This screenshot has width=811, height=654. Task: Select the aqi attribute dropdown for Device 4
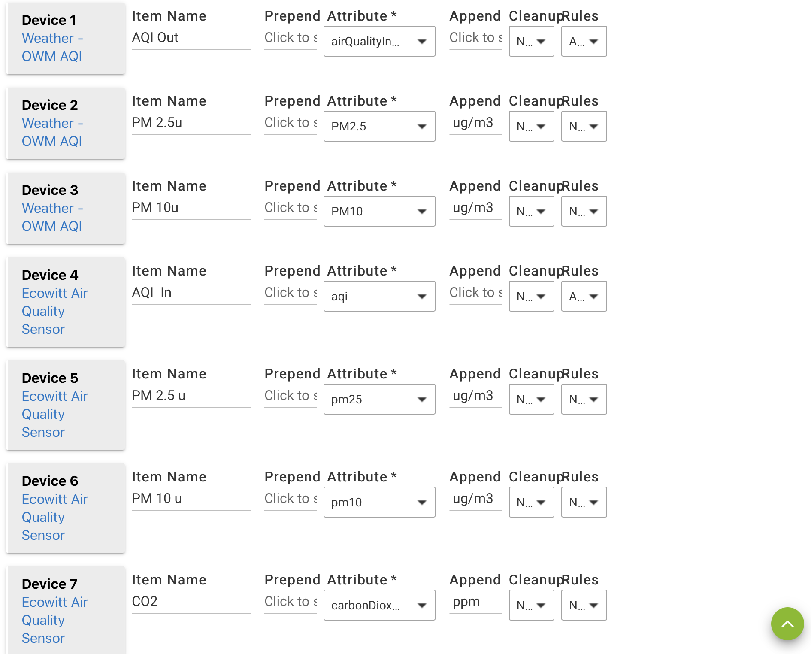point(379,296)
